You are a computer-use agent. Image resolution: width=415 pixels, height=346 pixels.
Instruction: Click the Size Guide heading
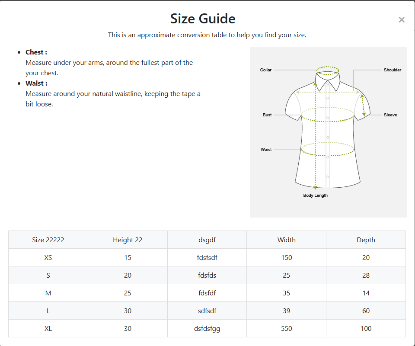pos(203,19)
